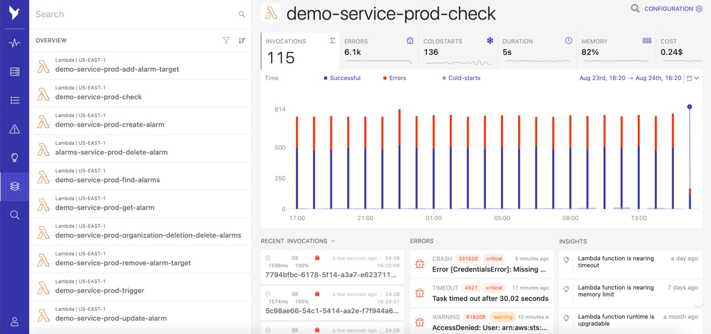Select the alerts warning-triangle sidebar icon
The image size is (711, 334).
pos(14,129)
